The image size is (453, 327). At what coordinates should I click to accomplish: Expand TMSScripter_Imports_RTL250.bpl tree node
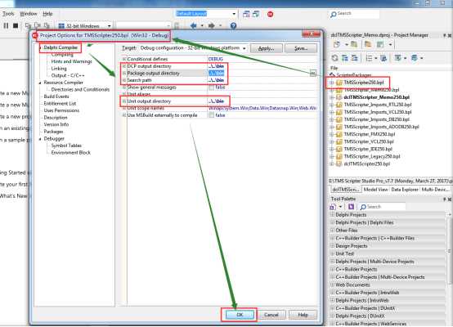pos(332,105)
